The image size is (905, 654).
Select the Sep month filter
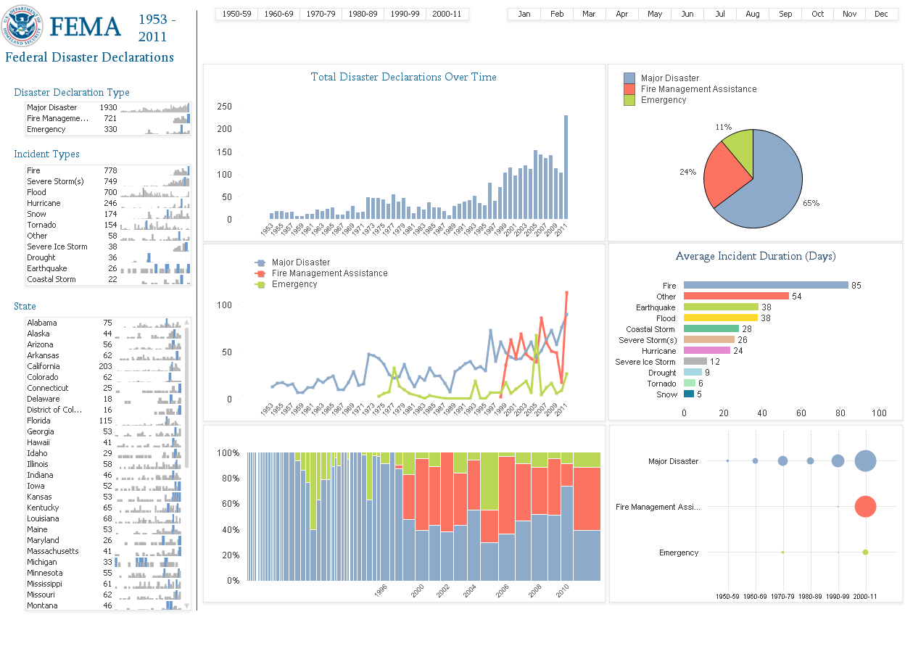[784, 13]
